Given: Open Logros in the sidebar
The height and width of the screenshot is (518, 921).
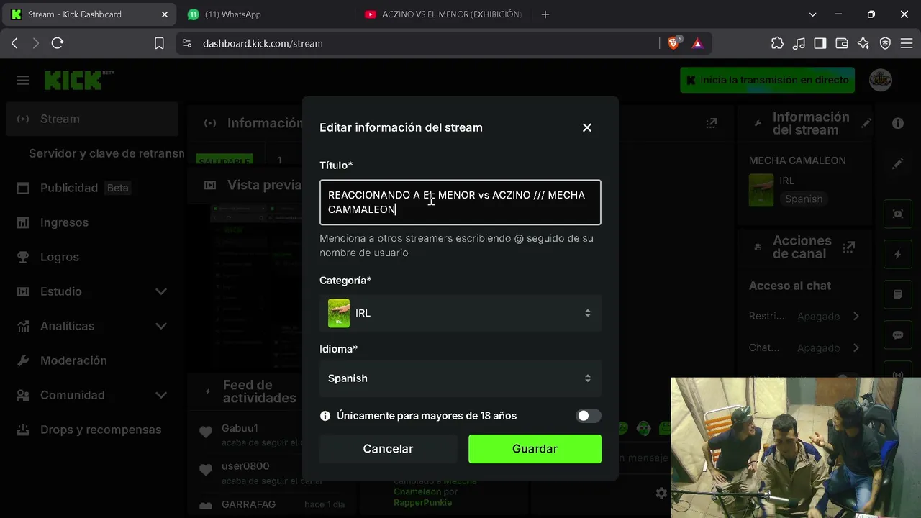Looking at the screenshot, I should tap(92, 257).
